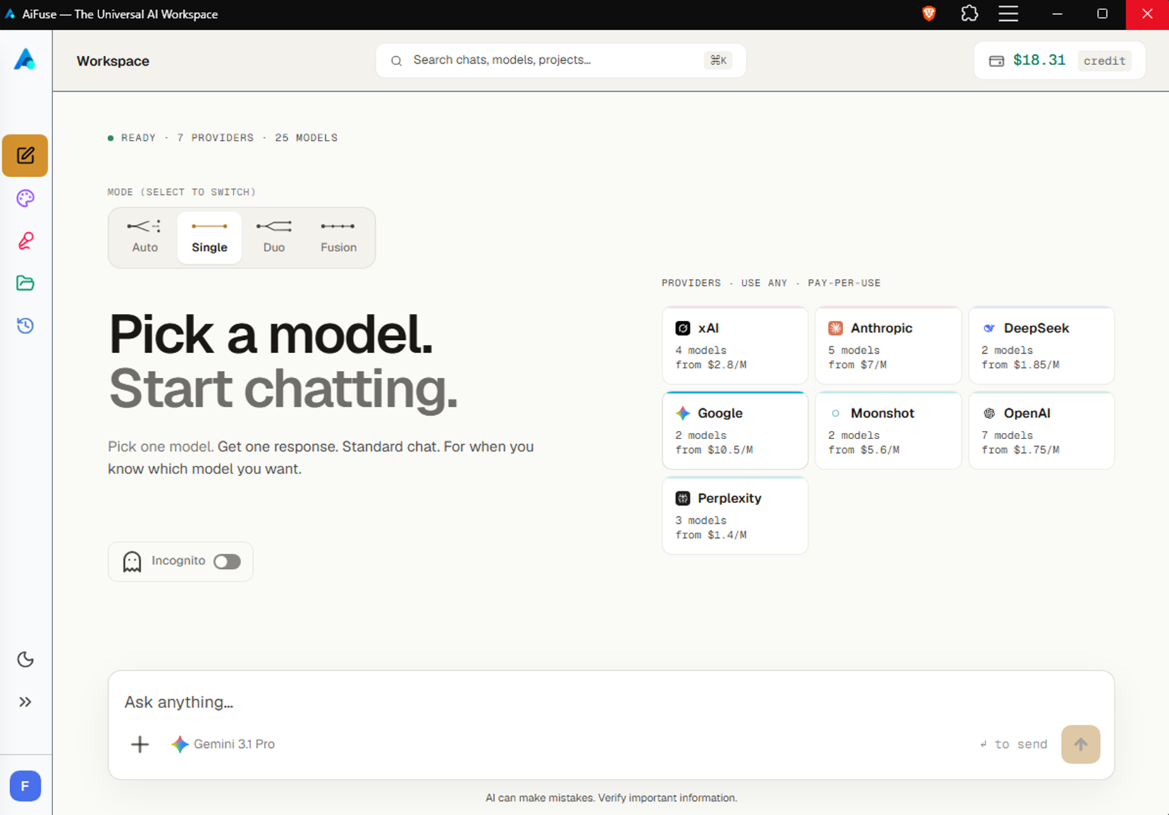Click the 'Start chatting.' heading
1169x815 pixels.
click(283, 389)
